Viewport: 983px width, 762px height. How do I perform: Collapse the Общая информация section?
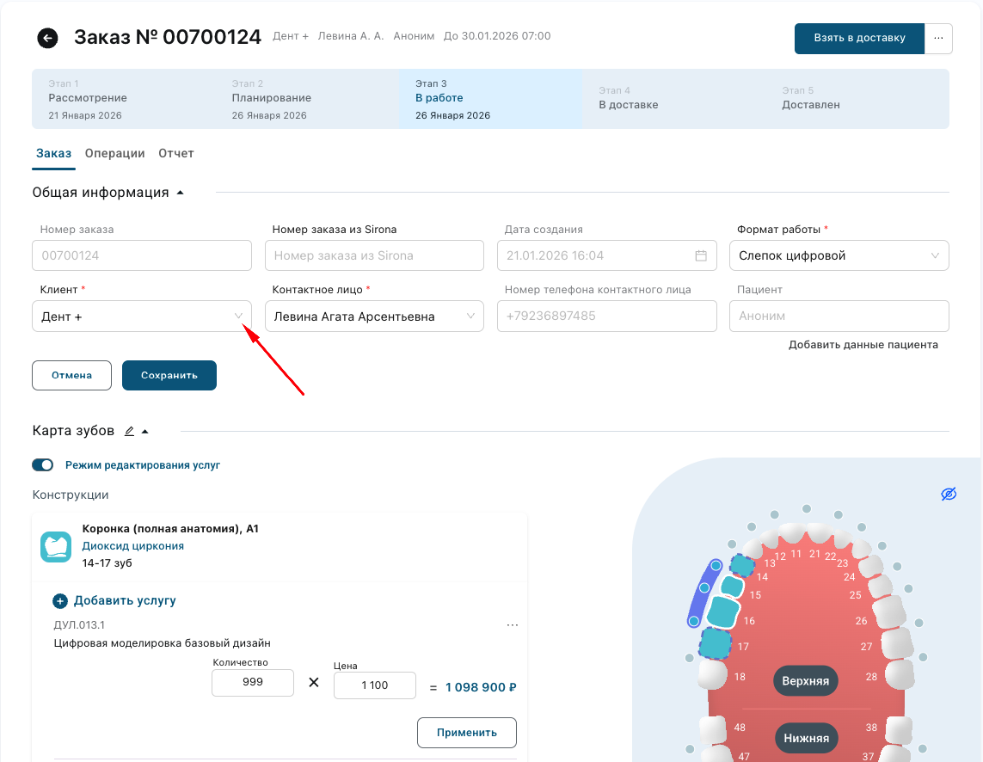click(180, 193)
